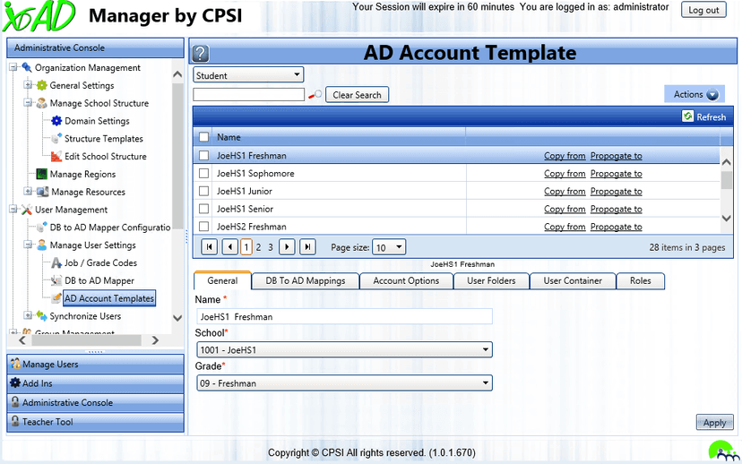Check the JoeHS1 Junior row checkbox
The height and width of the screenshot is (464, 742).
pos(204,191)
